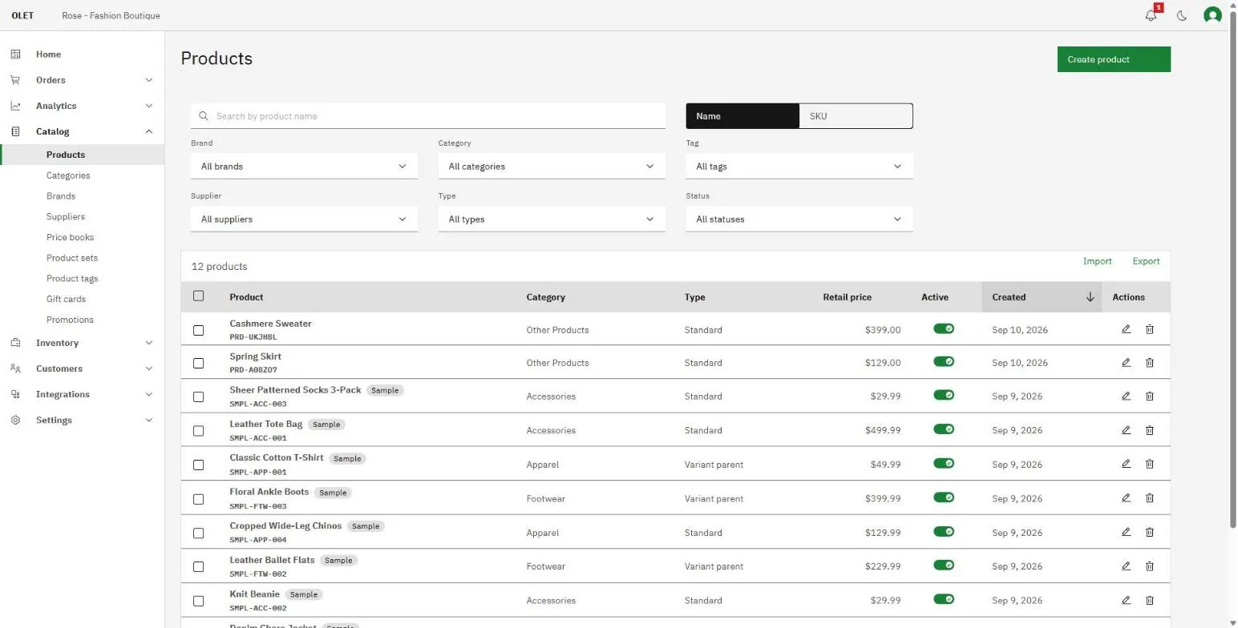This screenshot has width=1238, height=628.
Task: Check the Cashmere Sweater row checkbox
Action: click(x=199, y=330)
